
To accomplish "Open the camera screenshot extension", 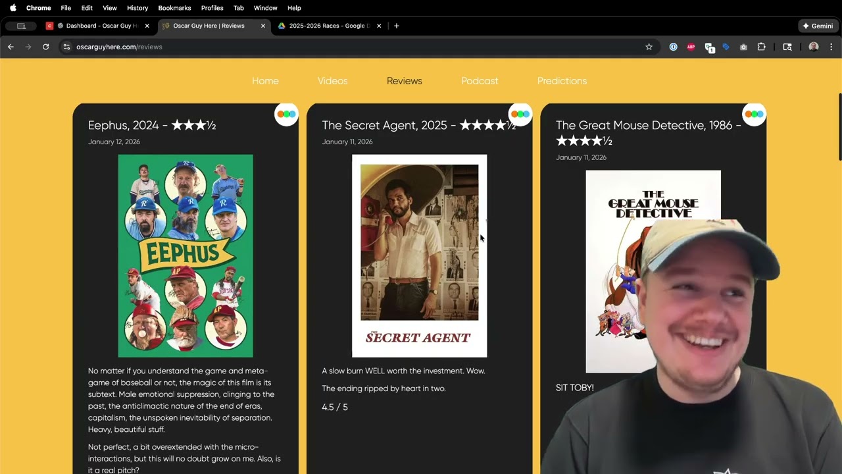I will tap(743, 47).
